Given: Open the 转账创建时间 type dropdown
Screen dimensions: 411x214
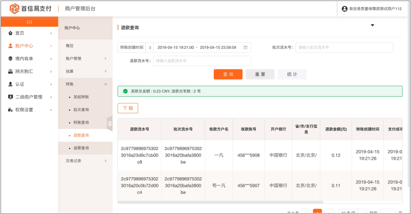Looking at the screenshot, I should (135, 47).
